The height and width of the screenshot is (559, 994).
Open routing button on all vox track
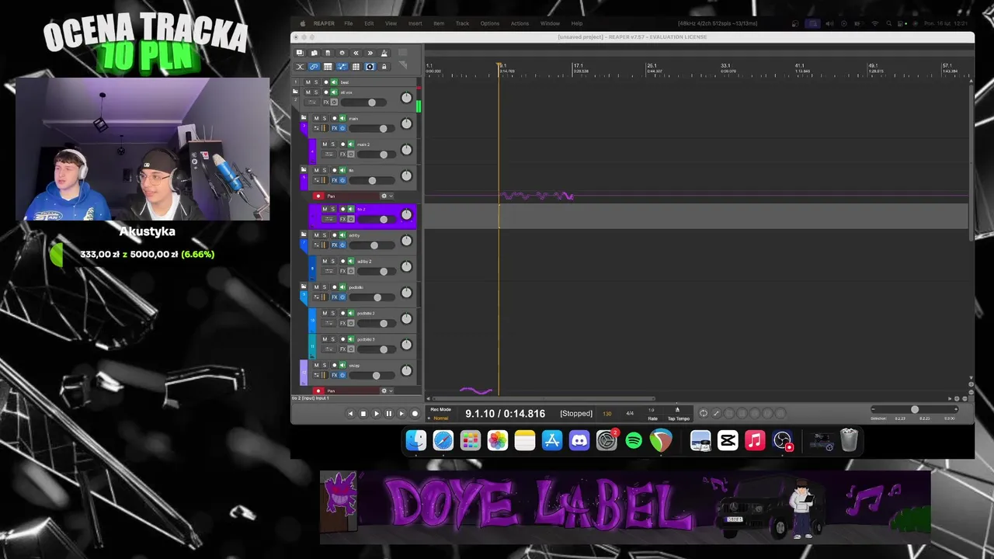click(312, 102)
